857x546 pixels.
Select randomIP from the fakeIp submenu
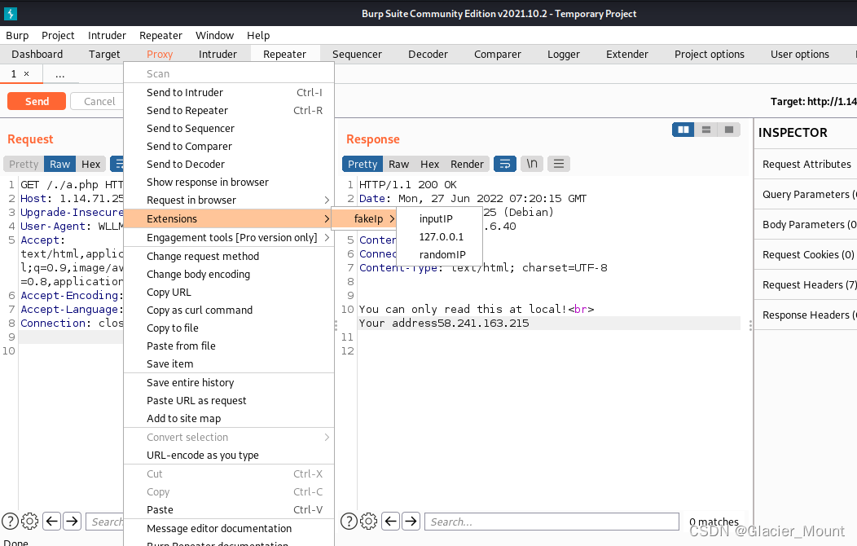click(441, 254)
